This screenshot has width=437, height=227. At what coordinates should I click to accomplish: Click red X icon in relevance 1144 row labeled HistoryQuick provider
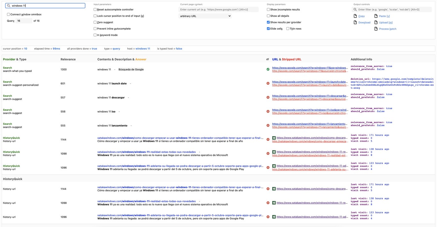tap(268, 139)
